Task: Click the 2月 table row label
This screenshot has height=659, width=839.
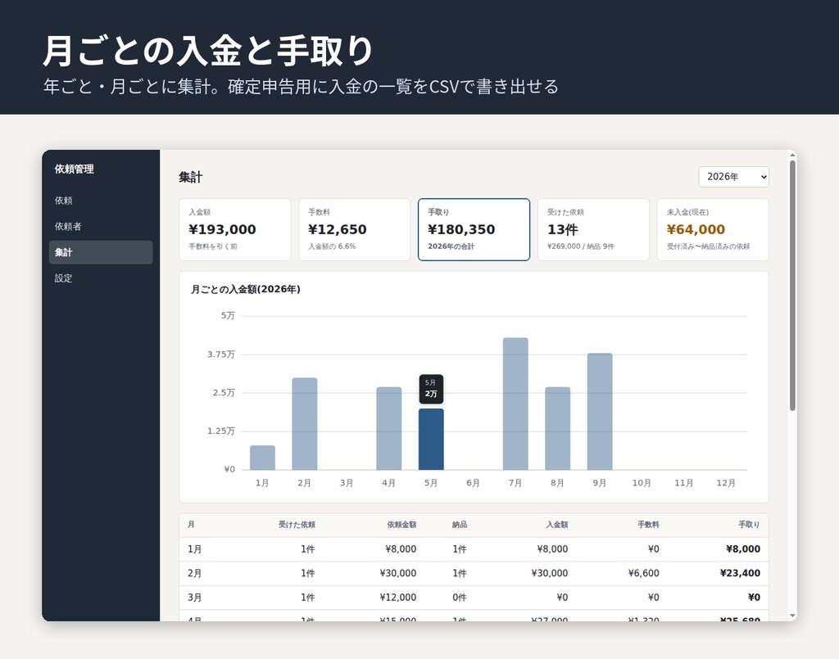Action: 195,573
